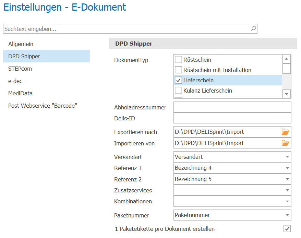Uncheck the Lieferschein checkbox
This screenshot has width=301, height=238.
[x=178, y=80]
